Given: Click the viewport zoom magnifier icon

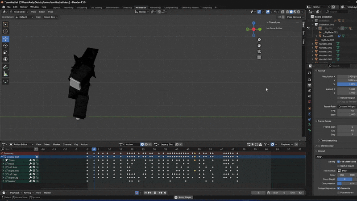Looking at the screenshot, I should (259, 40).
